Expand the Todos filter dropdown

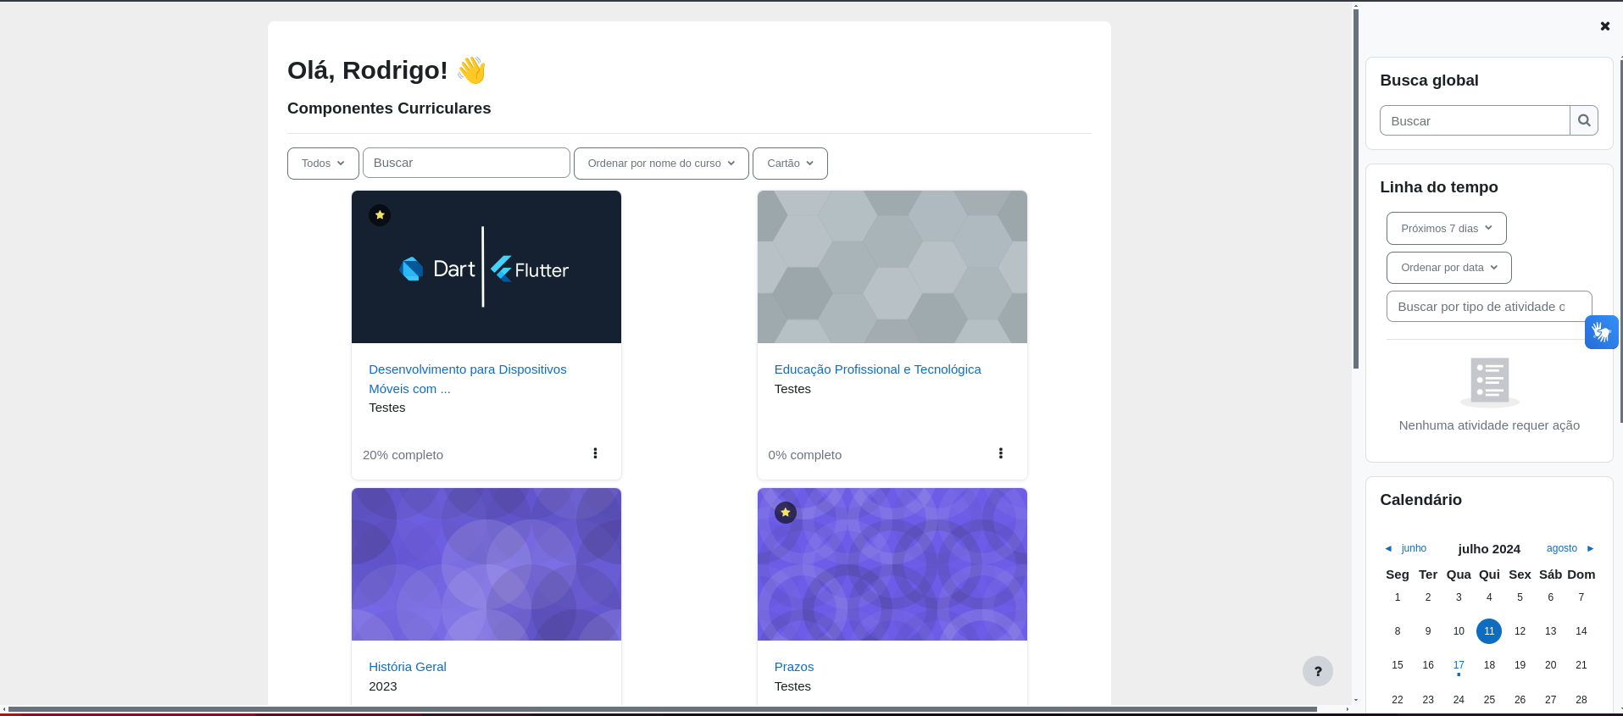coord(323,164)
